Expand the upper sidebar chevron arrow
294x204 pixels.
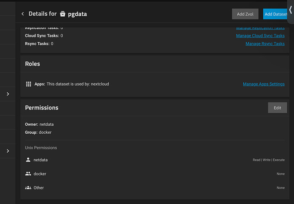(8, 94)
